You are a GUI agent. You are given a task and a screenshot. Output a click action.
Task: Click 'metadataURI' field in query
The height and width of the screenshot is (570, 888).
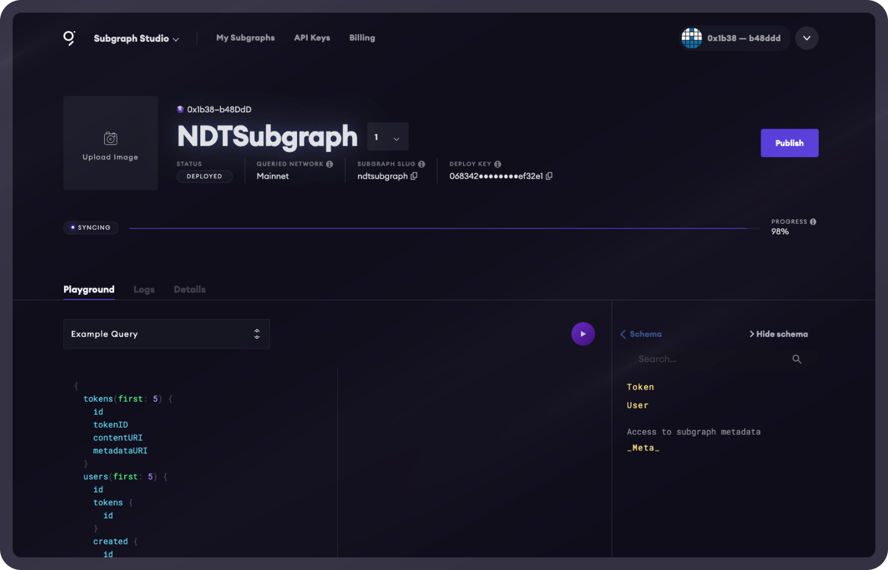(120, 451)
